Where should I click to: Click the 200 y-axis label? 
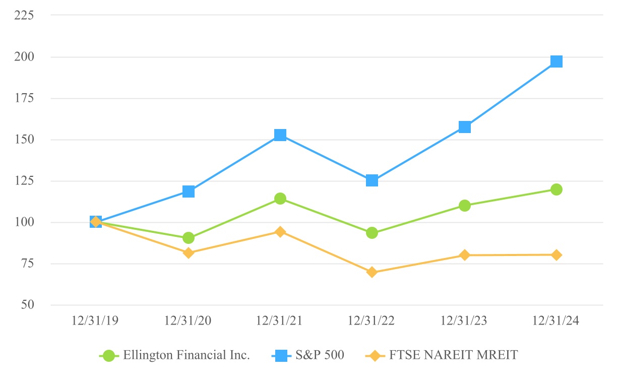tap(24, 57)
